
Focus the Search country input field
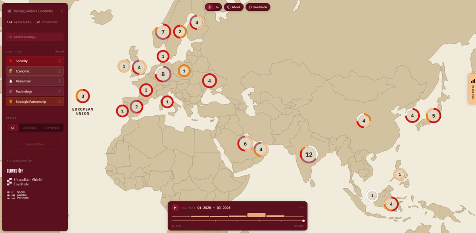[35, 37]
